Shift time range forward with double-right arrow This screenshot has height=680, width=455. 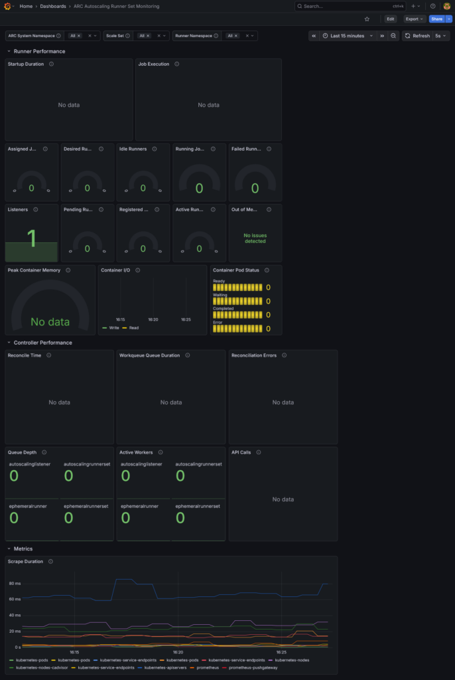click(382, 36)
